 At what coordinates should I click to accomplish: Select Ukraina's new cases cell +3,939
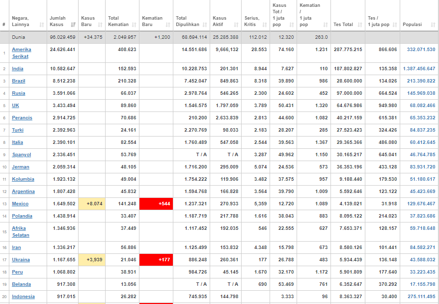point(92,260)
